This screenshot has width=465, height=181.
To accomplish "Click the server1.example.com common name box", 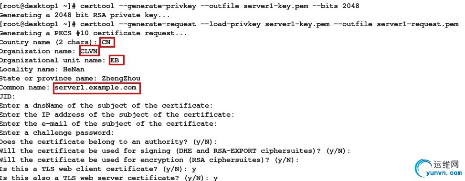I will pyautogui.click(x=97, y=88).
